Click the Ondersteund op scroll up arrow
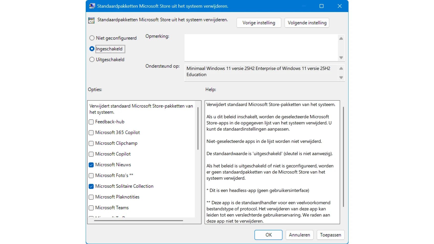The height and width of the screenshot is (244, 434). (341, 68)
